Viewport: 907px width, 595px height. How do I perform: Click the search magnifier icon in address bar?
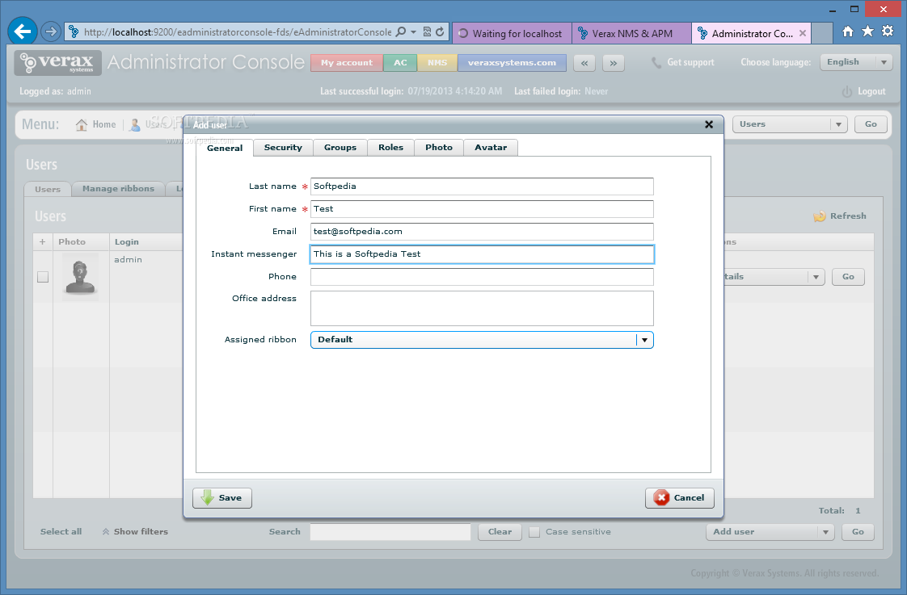point(401,31)
